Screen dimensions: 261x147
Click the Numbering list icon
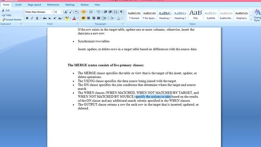91,12
